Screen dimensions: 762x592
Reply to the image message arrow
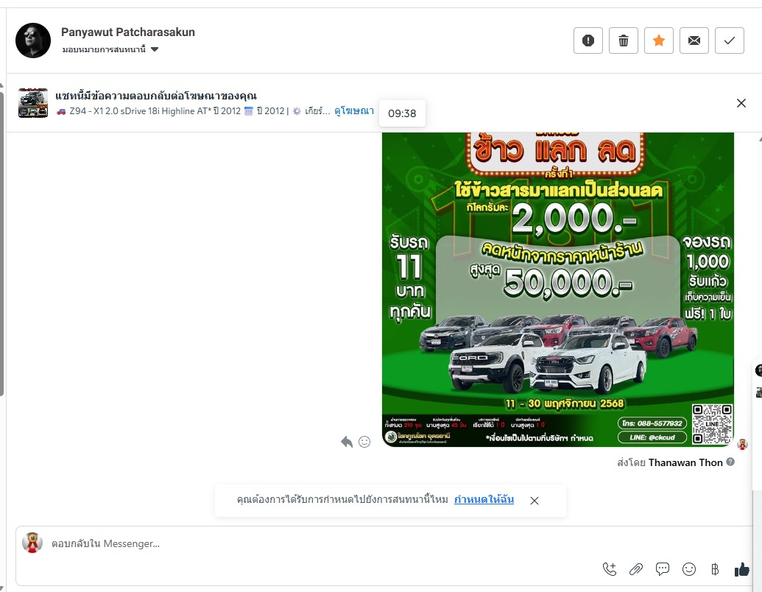[x=347, y=441]
